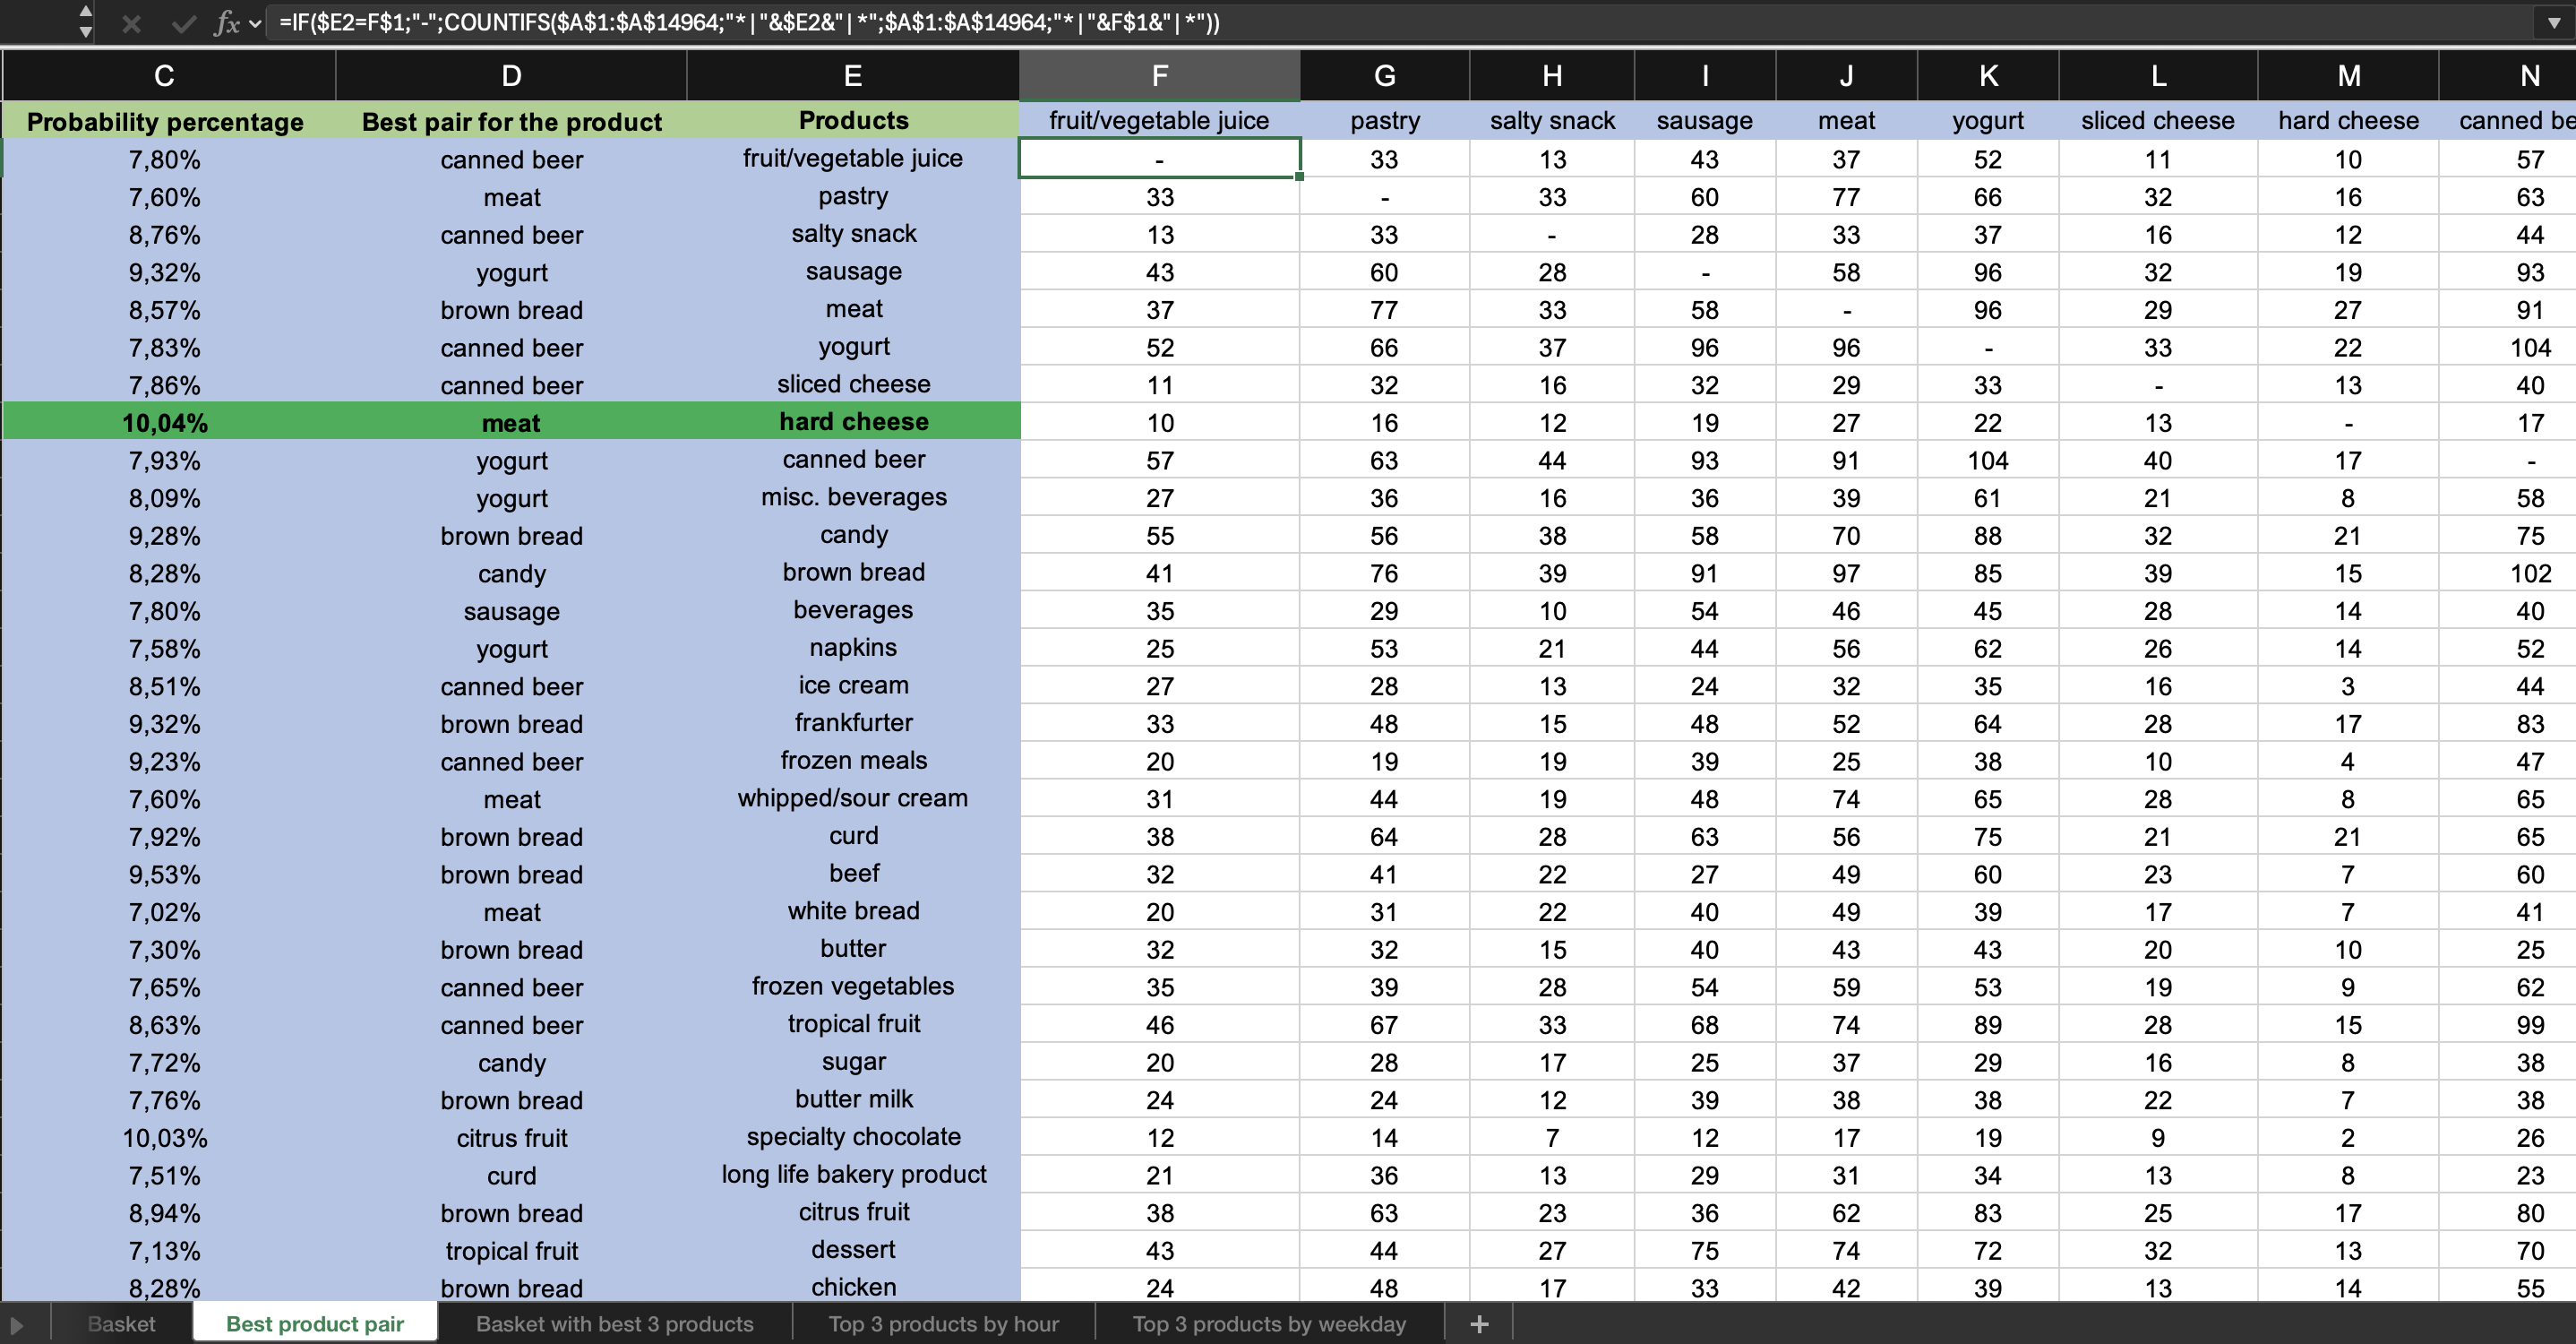Open Basket with best 3 products tab
Viewport: 2576px width, 1344px height.
614,1324
